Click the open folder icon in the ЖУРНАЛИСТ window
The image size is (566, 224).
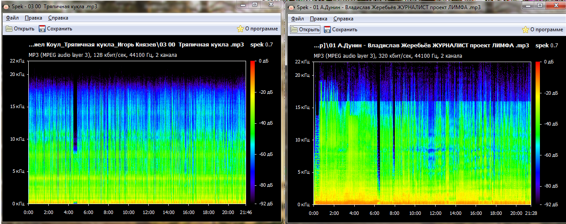(x=294, y=30)
